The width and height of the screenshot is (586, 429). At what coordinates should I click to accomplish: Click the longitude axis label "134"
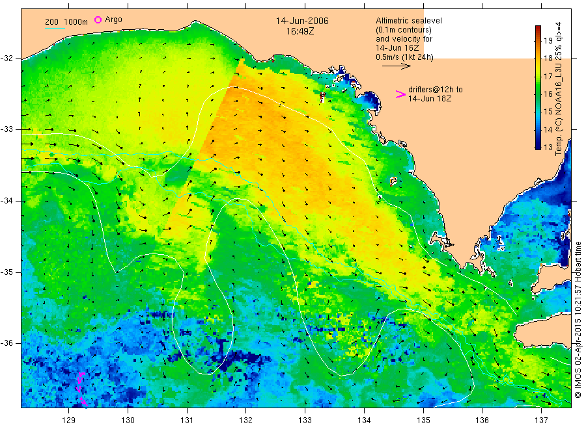click(x=364, y=421)
